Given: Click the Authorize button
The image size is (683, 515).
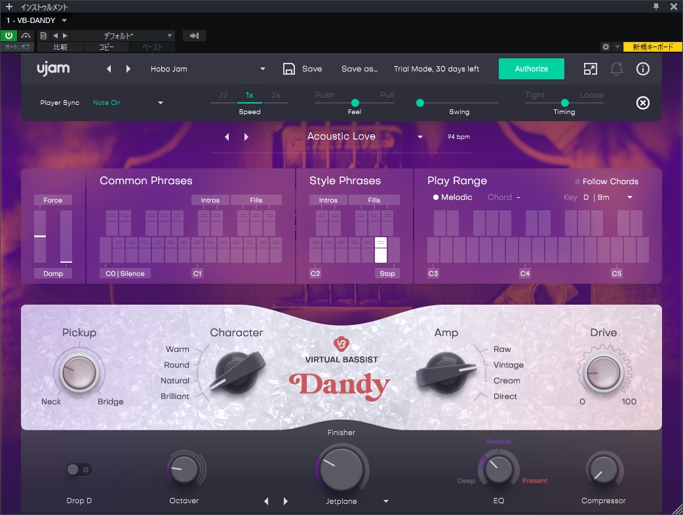Looking at the screenshot, I should (532, 69).
